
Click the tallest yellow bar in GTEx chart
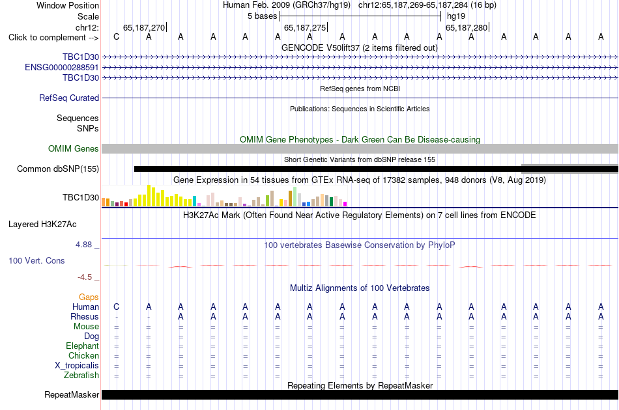click(149, 195)
